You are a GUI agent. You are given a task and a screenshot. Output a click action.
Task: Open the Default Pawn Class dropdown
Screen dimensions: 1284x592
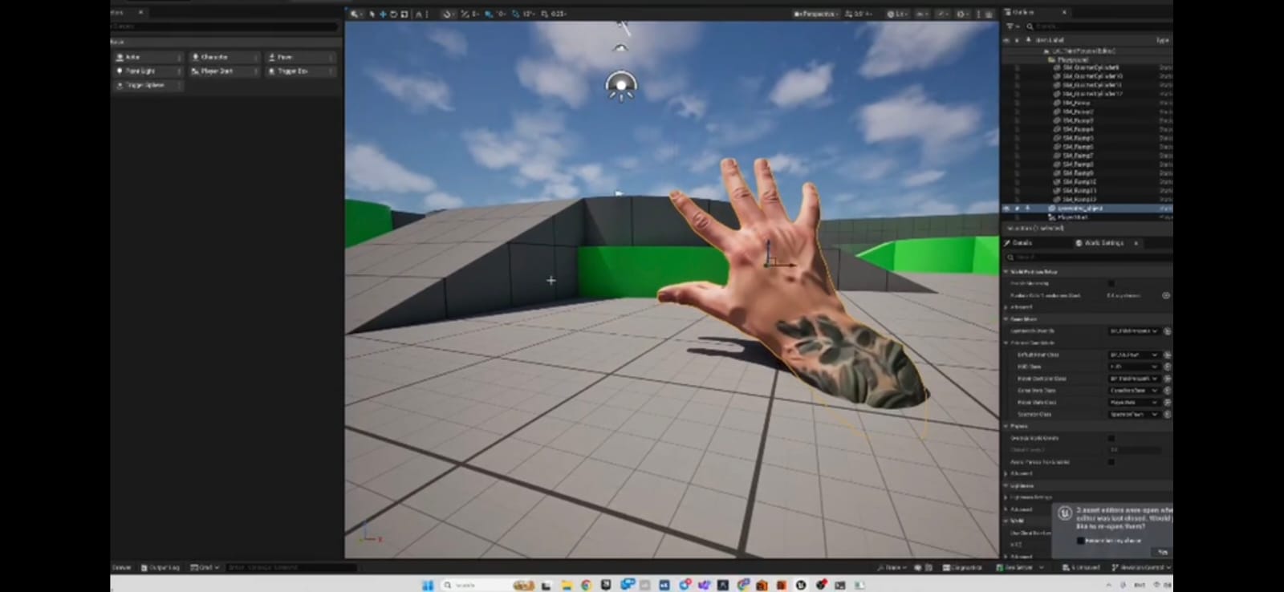(1134, 355)
